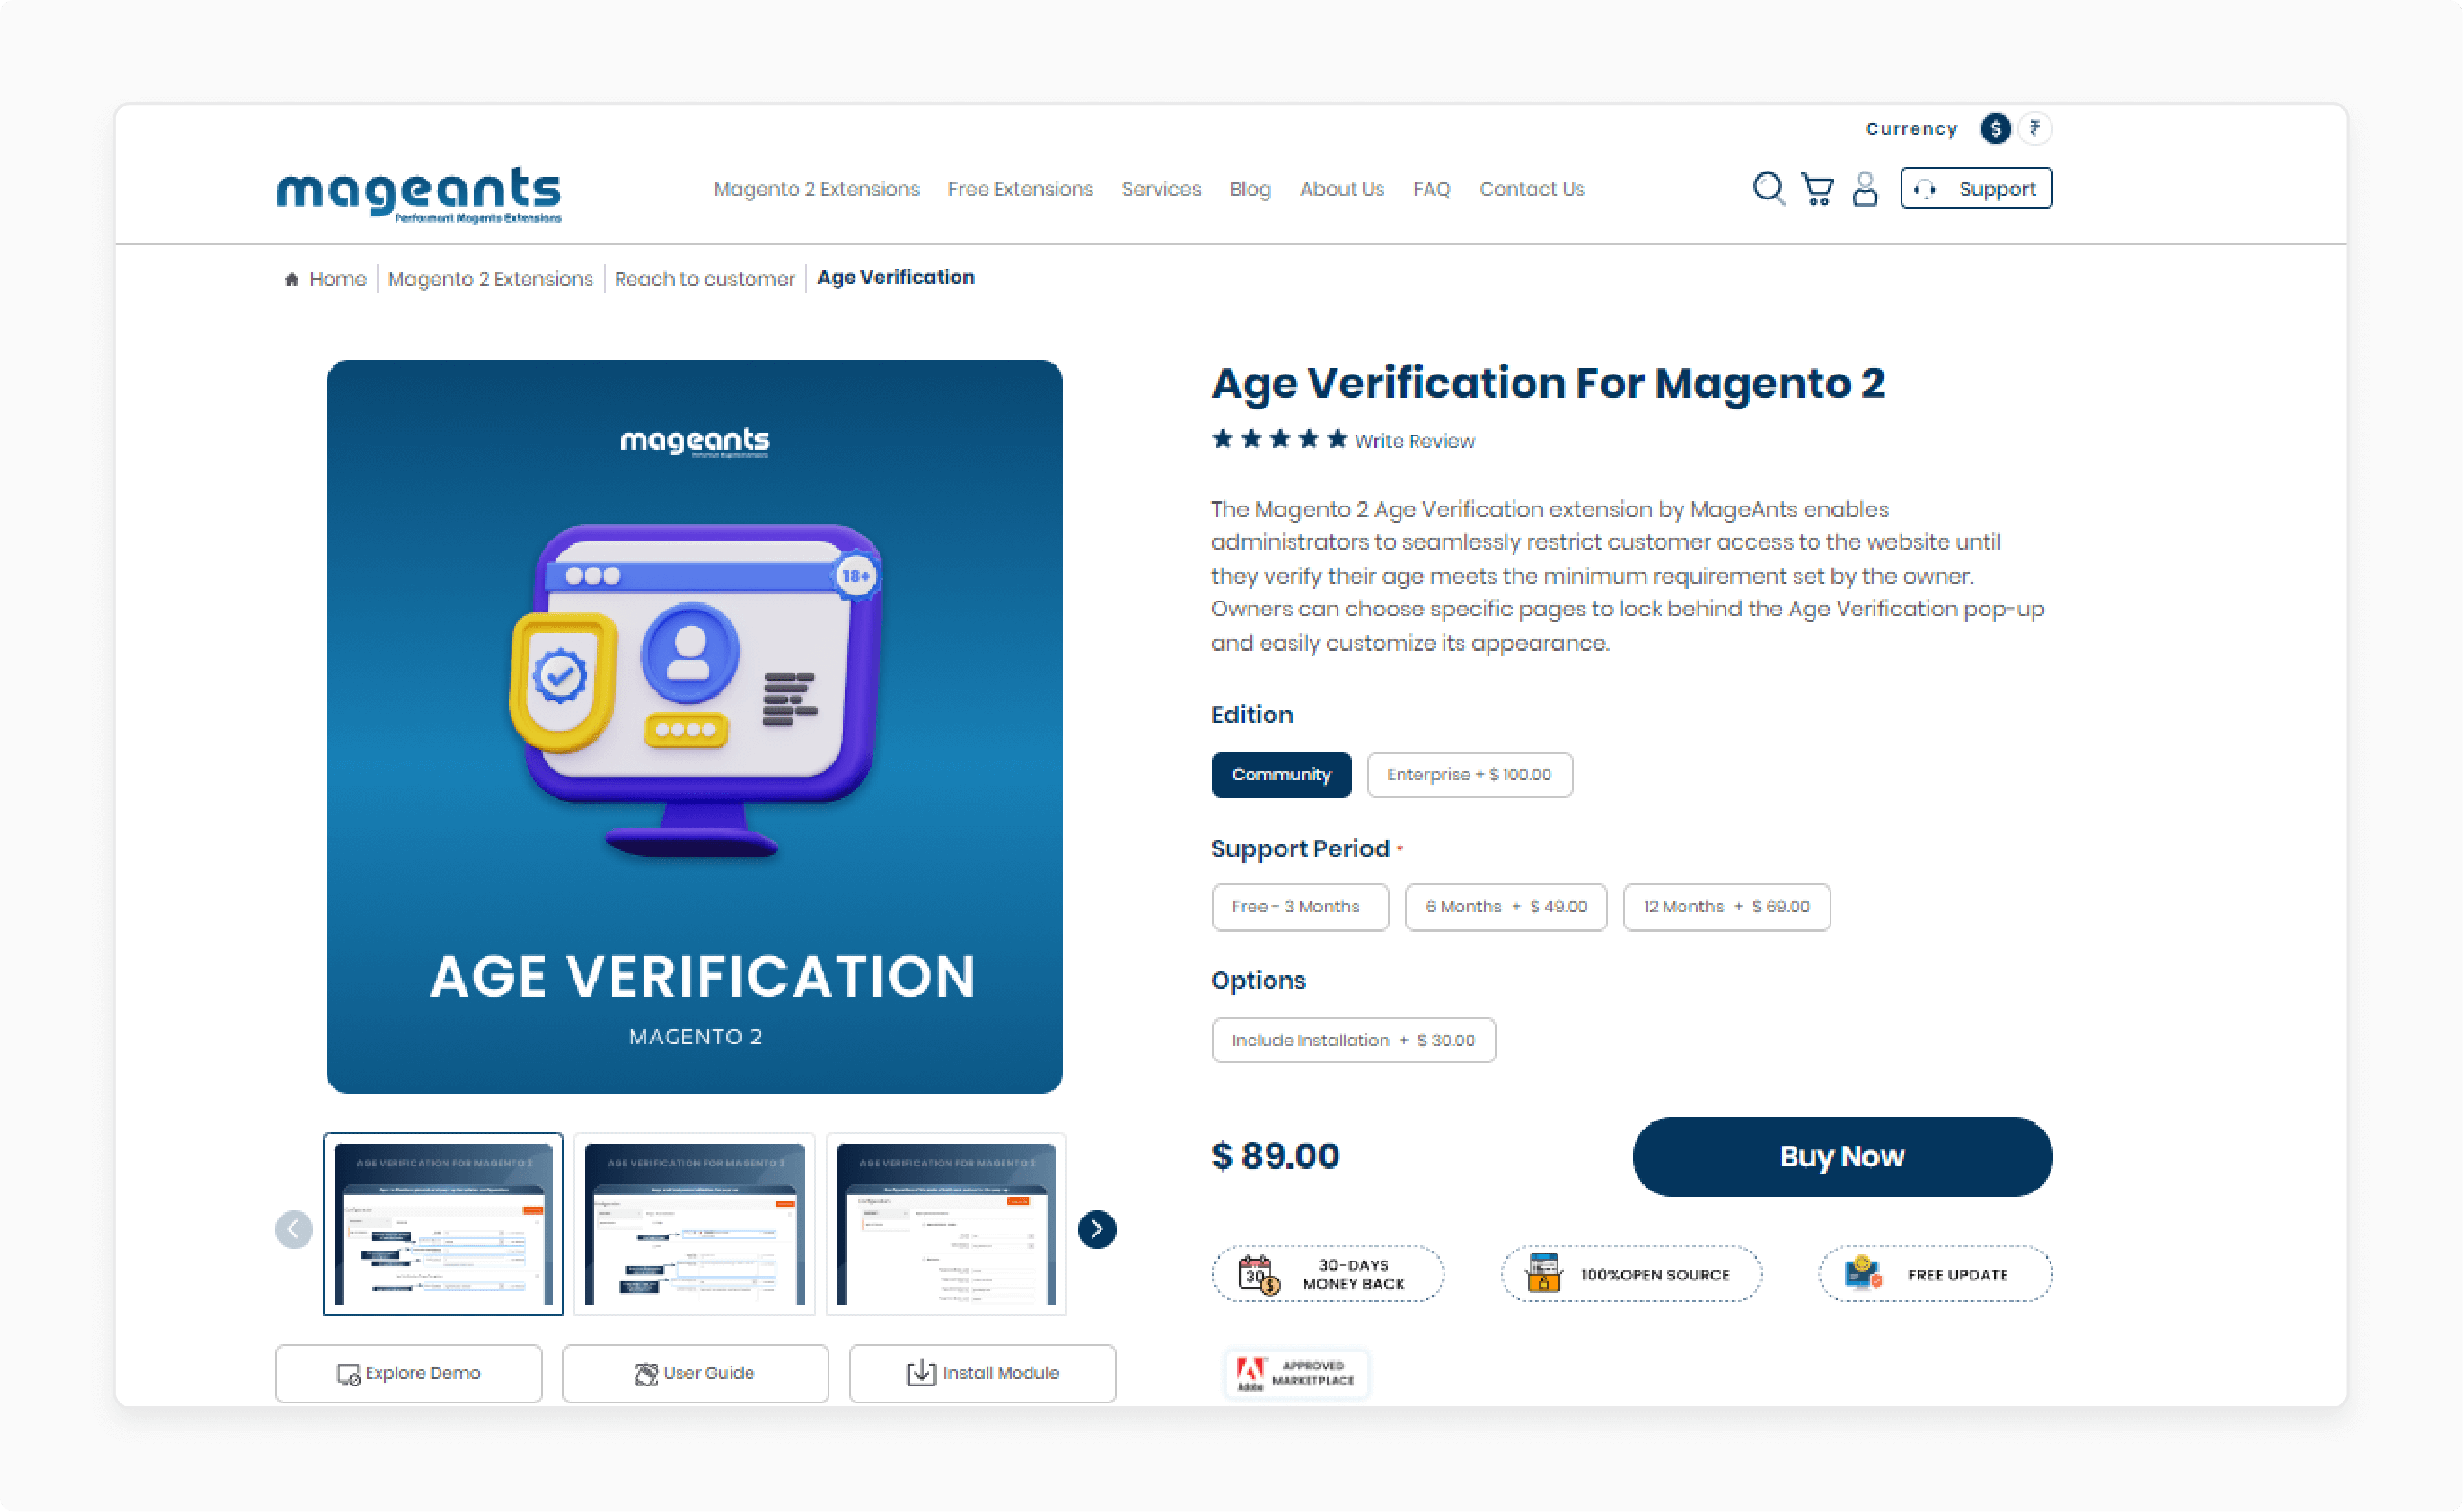
Task: Click the Home breadcrumb icon
Action: click(x=291, y=279)
